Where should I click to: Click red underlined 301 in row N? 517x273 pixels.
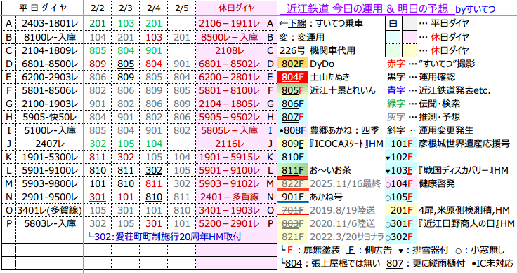click(x=98, y=197)
